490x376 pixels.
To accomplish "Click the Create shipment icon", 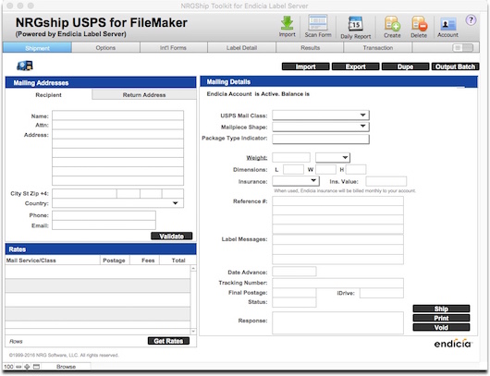I will pyautogui.click(x=392, y=23).
